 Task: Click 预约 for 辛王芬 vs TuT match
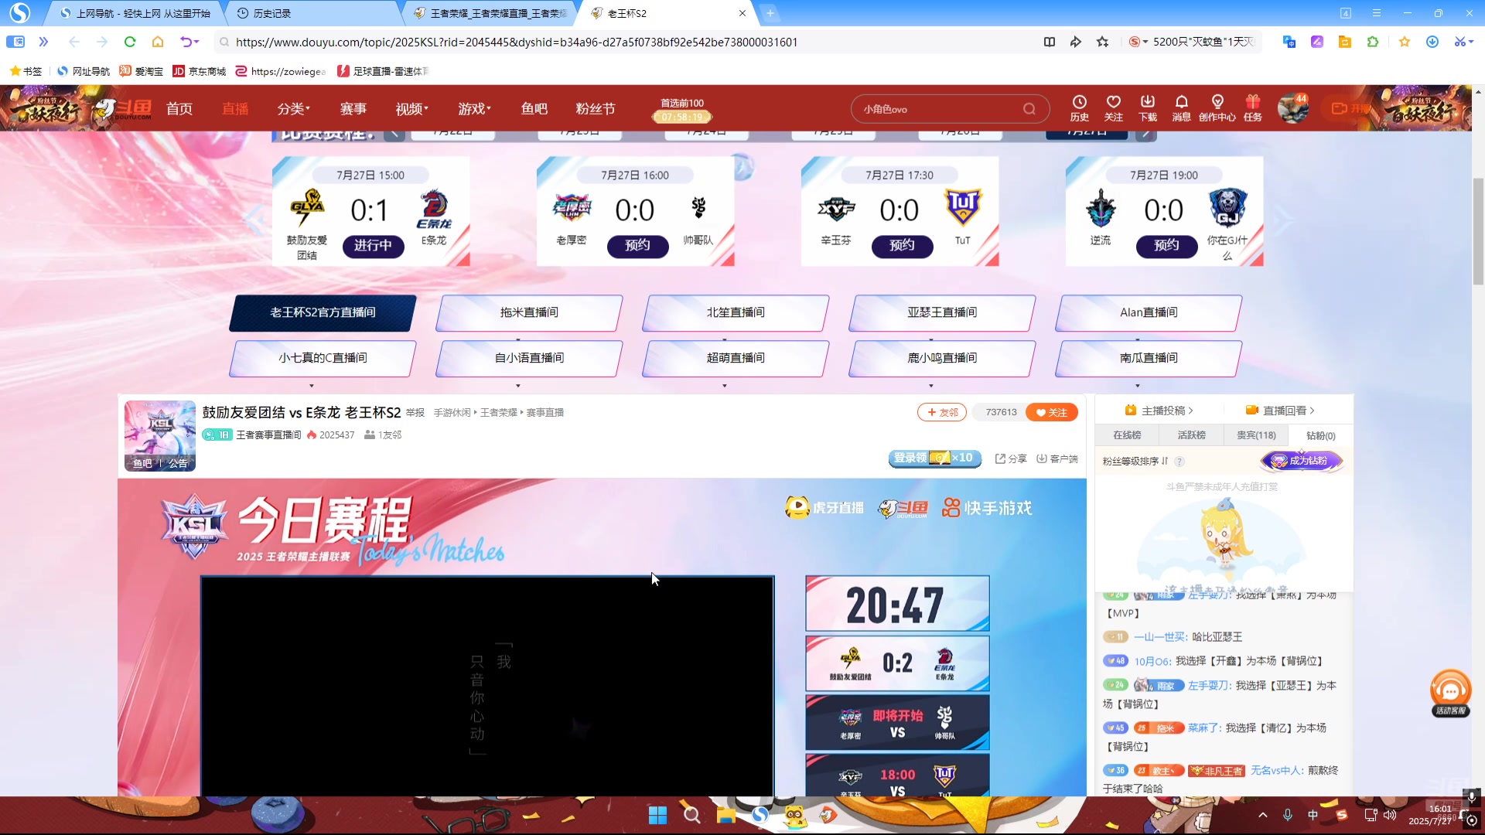pos(902,246)
